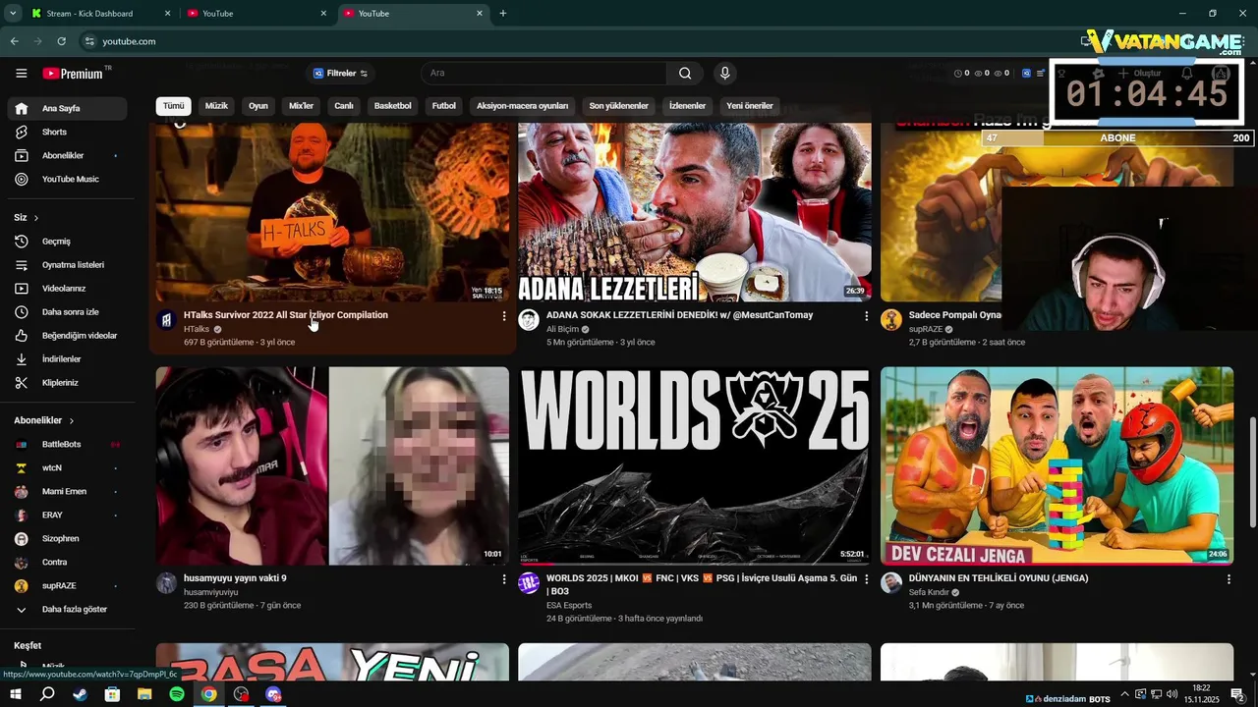Open Klipleriniz in sidebar
Viewport: 1258px width, 707px height.
[x=67, y=383]
